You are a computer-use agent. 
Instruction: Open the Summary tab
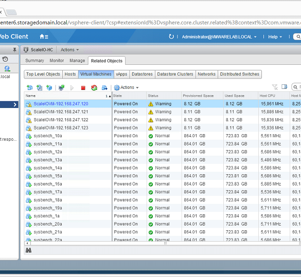(34, 61)
